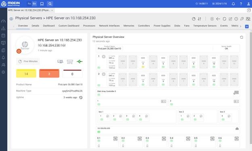The height and width of the screenshot is (151, 252).
Task: Open users icon in left sidebar
Action: point(3,65)
